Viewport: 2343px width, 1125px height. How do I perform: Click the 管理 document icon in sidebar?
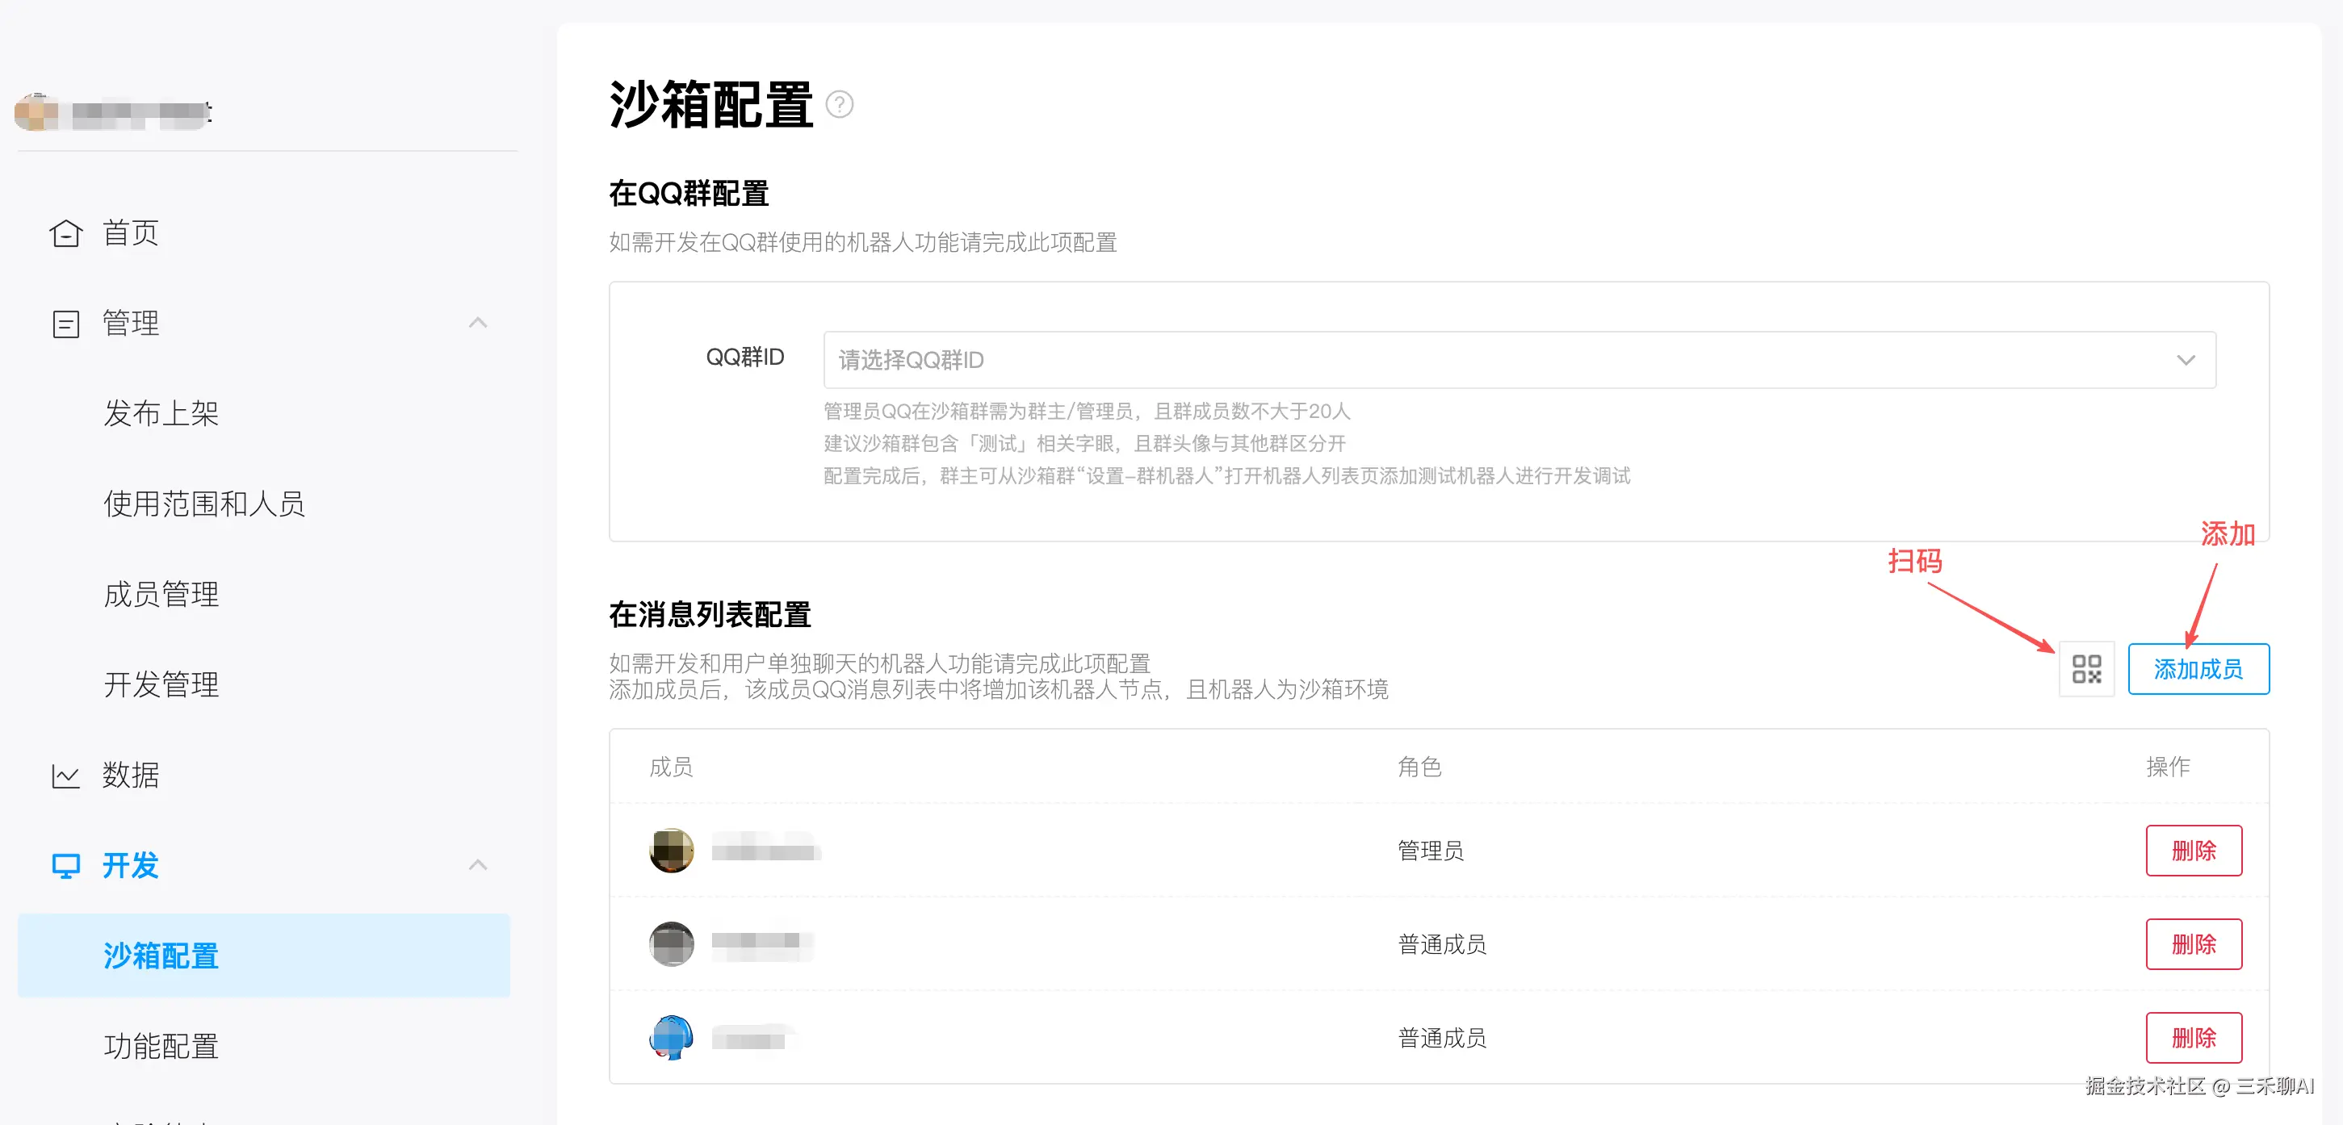click(65, 324)
